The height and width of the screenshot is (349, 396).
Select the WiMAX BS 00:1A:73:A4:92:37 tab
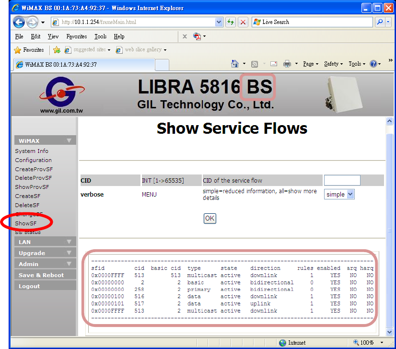point(84,65)
